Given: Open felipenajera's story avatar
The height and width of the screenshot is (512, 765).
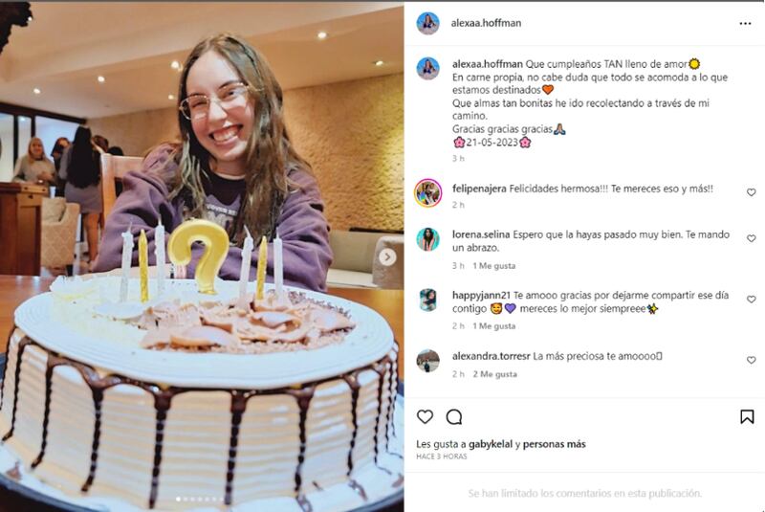Looking at the screenshot, I should click(x=427, y=192).
